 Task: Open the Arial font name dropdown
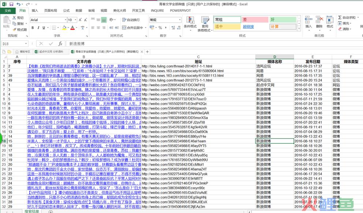[66, 20]
